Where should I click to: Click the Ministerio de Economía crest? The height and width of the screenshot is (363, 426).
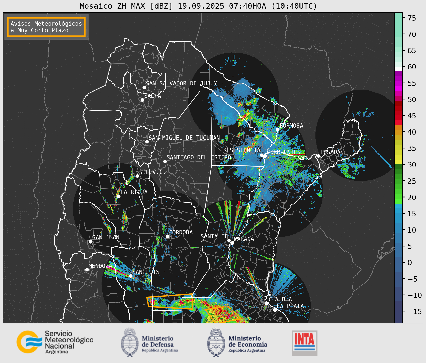click(x=216, y=342)
